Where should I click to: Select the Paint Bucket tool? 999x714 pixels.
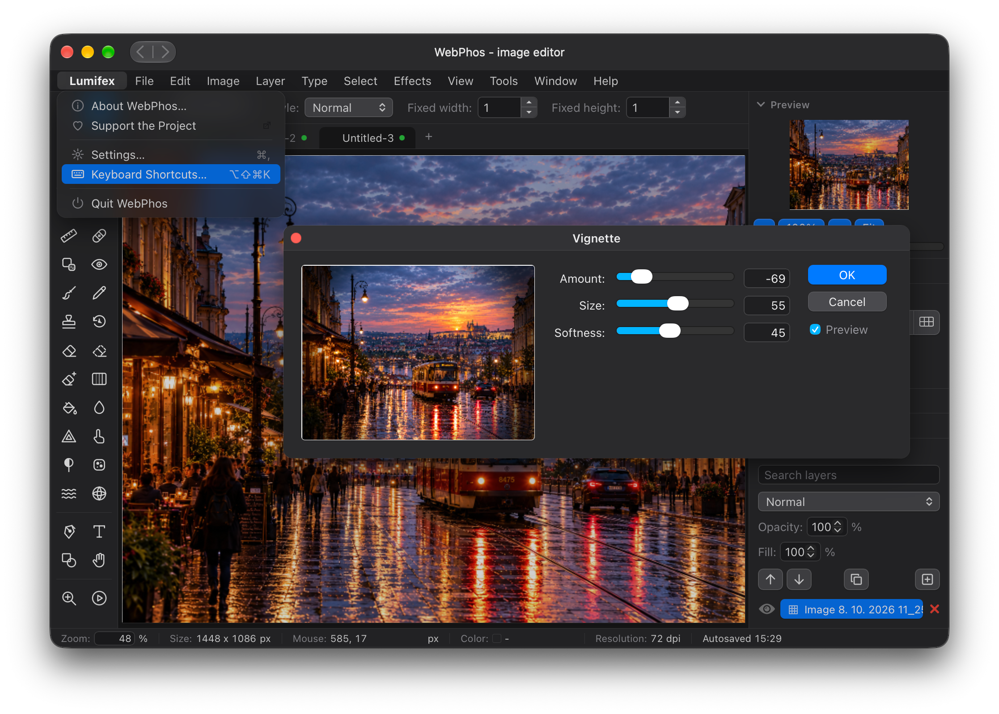[69, 408]
